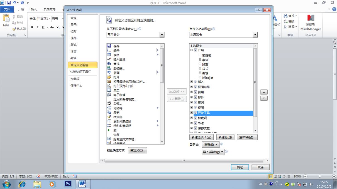Open the 重置 dropdown button
This screenshot has width=337, height=189.
211,145
